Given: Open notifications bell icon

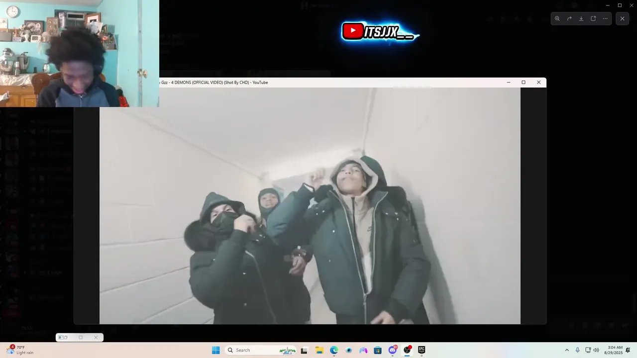Looking at the screenshot, I should 628,350.
